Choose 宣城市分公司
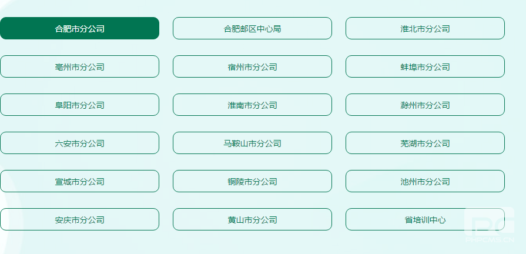 tap(79, 181)
